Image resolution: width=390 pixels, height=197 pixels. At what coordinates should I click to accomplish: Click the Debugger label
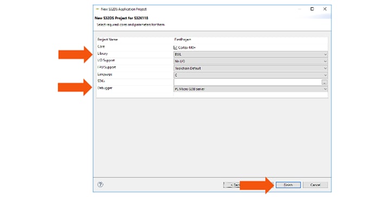(105, 88)
